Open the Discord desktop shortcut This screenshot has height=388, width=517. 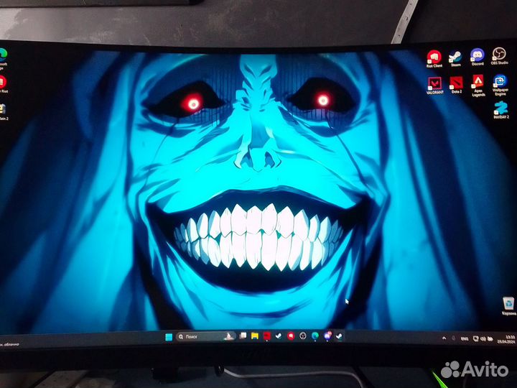(477, 57)
